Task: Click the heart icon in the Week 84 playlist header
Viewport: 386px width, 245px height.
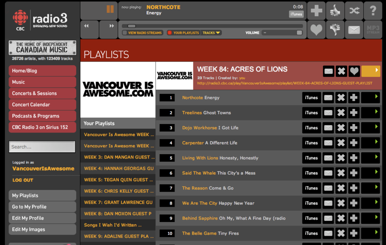Action: [x=354, y=71]
